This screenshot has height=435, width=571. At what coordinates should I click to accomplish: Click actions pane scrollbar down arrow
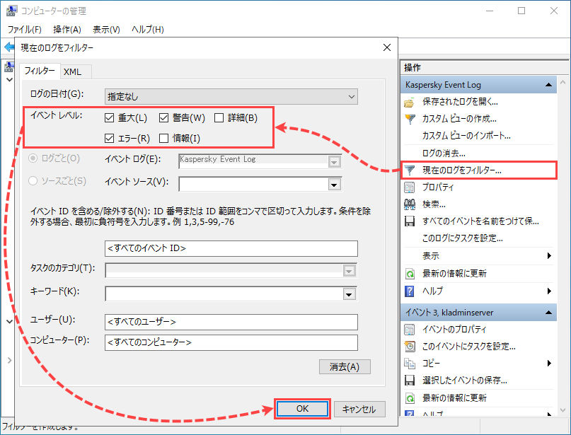point(563,410)
